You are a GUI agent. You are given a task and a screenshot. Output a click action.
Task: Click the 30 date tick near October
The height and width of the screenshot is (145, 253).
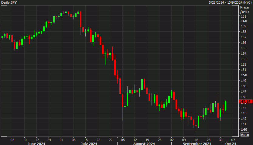[221, 140]
